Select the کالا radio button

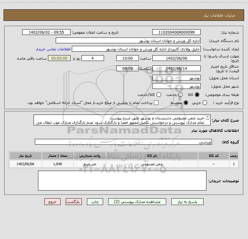click(x=197, y=95)
